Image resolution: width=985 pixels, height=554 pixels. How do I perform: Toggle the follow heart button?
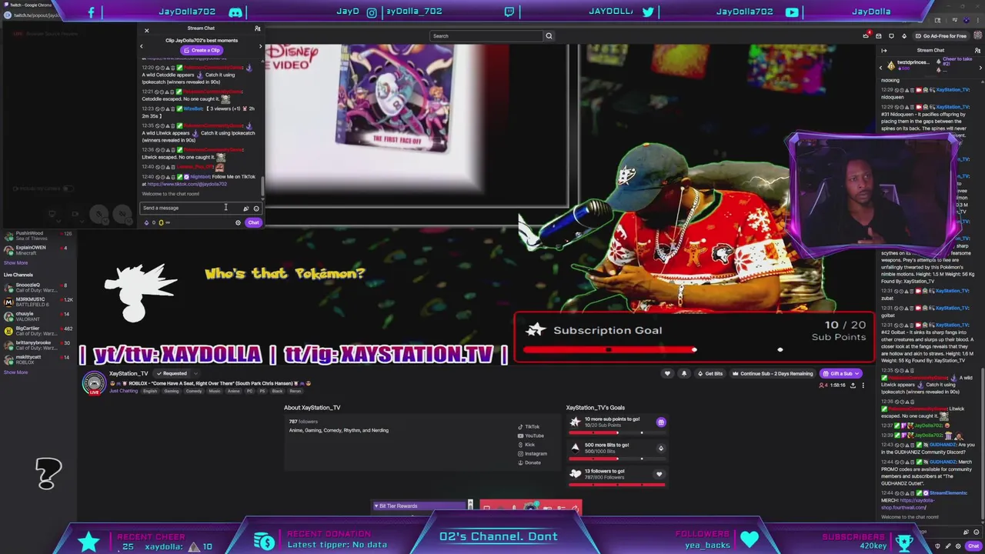(x=667, y=373)
